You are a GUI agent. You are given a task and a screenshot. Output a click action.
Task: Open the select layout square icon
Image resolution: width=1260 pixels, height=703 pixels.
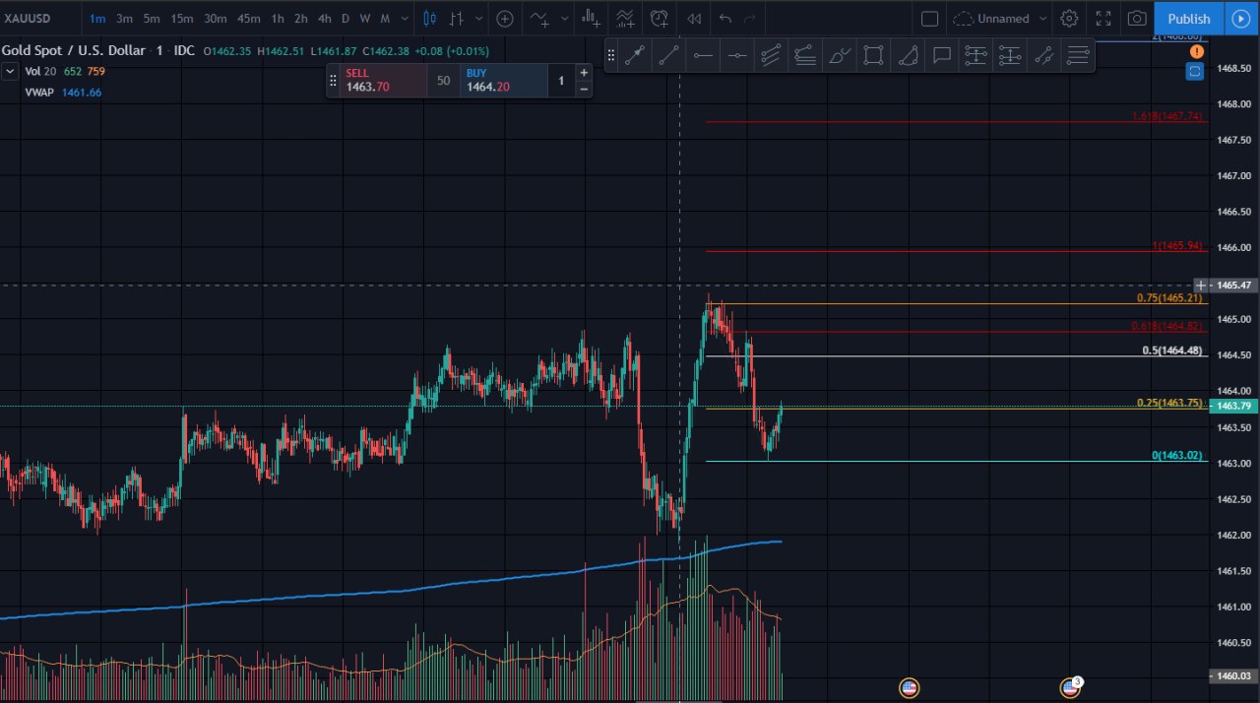point(929,19)
